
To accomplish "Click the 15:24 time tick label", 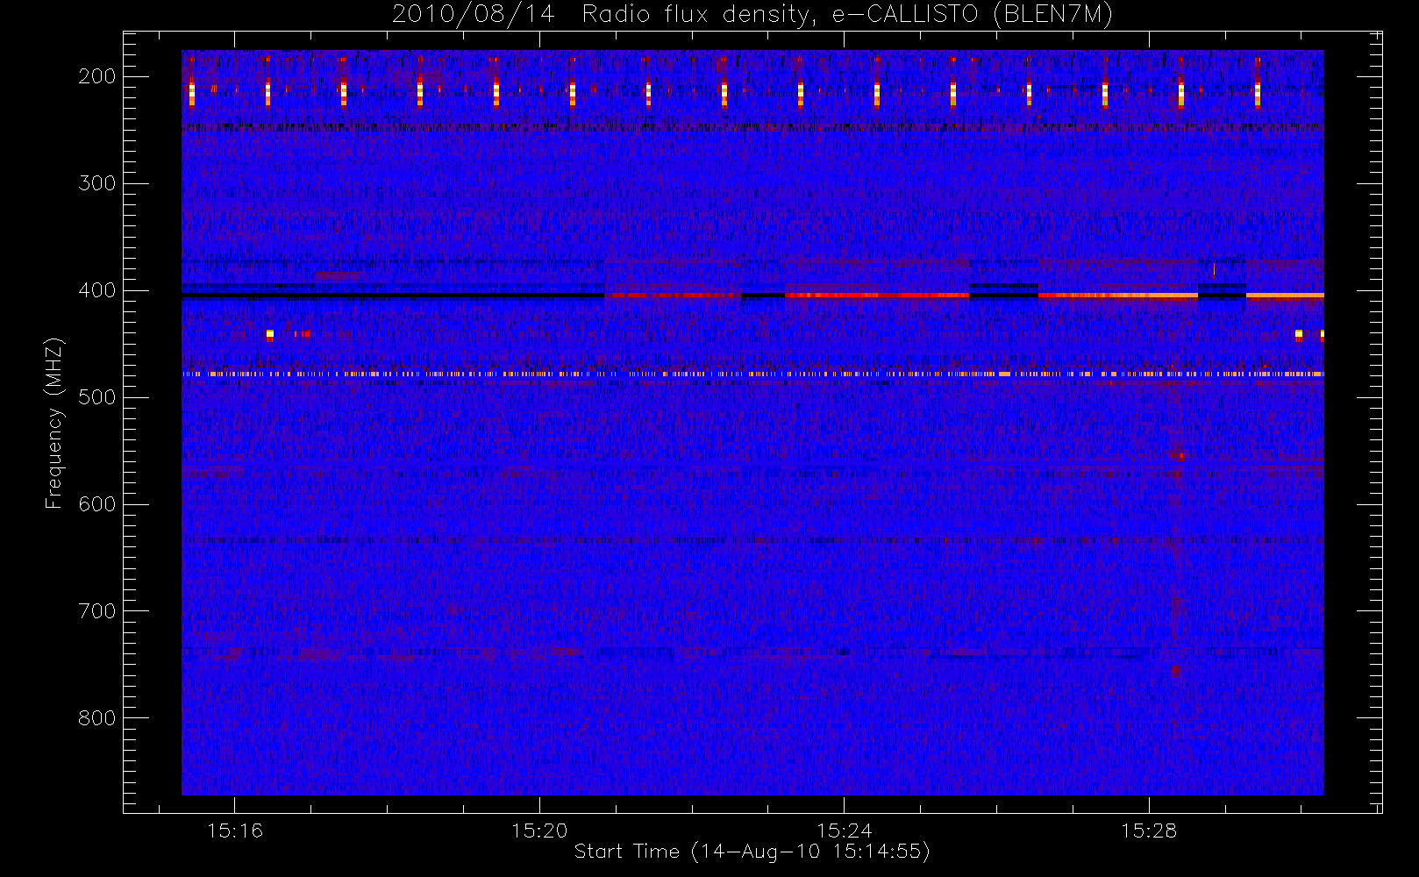I will tap(844, 831).
